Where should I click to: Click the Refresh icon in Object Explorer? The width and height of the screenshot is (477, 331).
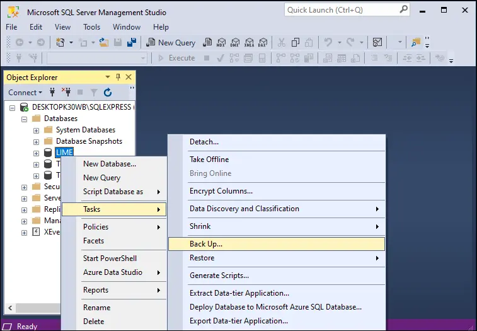108,92
